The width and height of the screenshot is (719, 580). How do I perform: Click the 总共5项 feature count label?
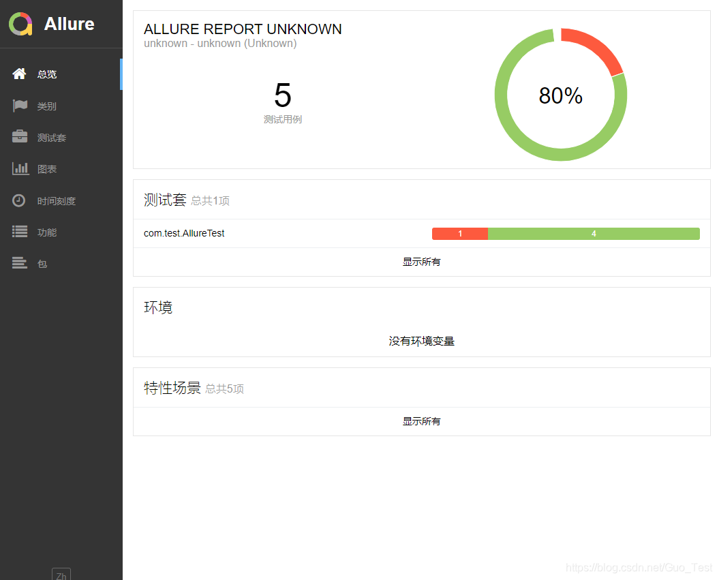click(x=224, y=388)
